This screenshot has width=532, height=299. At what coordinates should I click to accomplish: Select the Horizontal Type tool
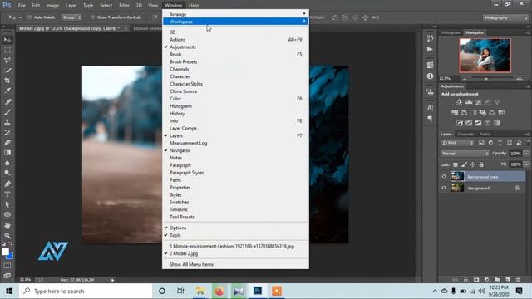click(7, 194)
